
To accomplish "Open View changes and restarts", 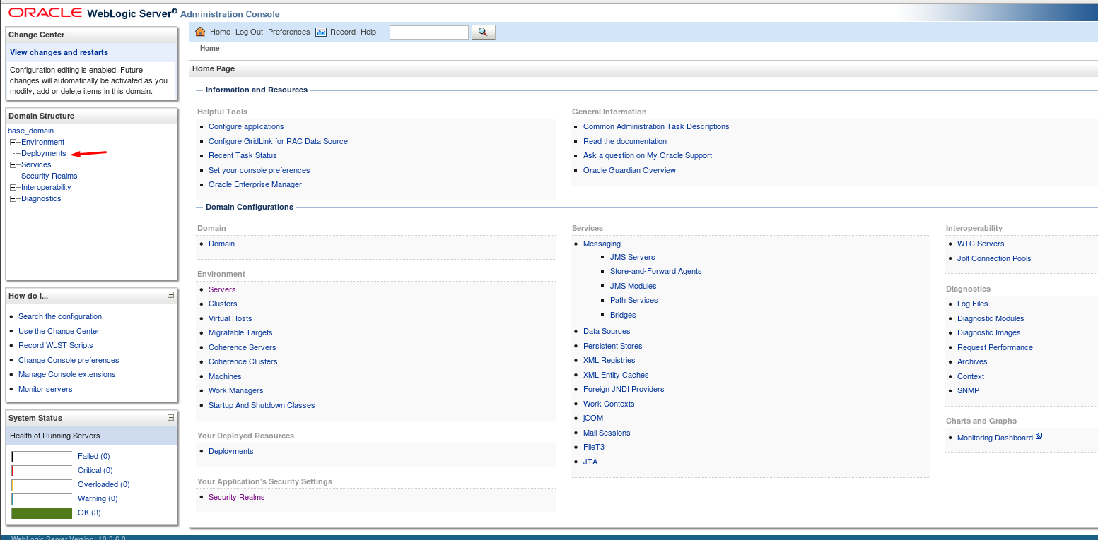I will pos(59,52).
